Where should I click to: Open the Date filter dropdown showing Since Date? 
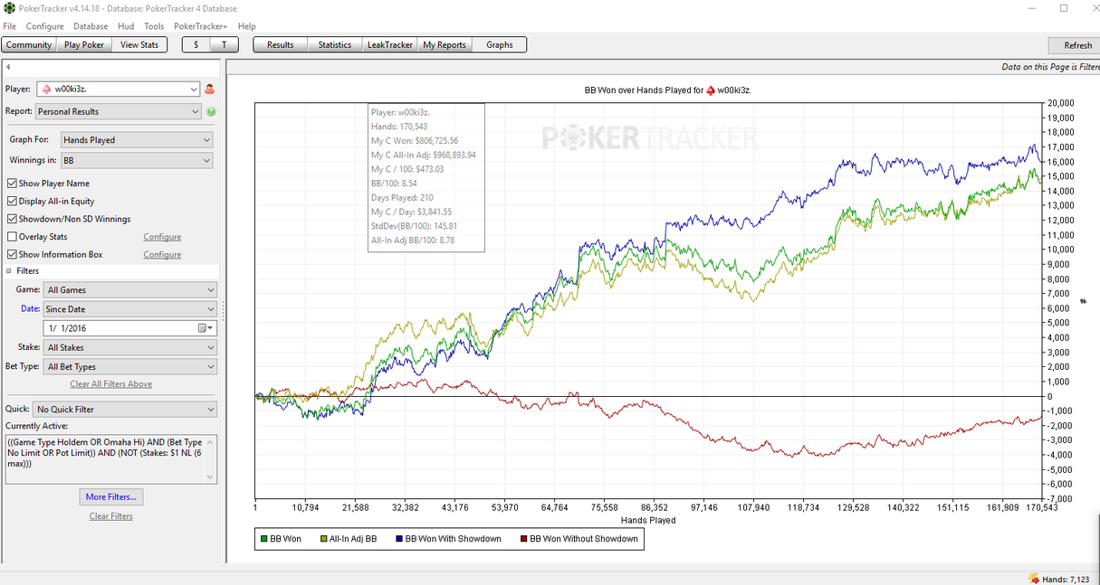tap(131, 309)
